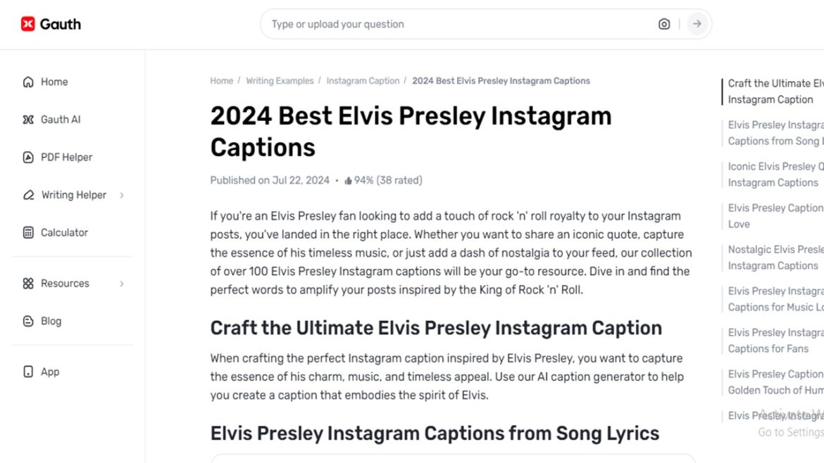Viewport: 824px width, 463px height.
Task: Click the PDF Helper icon
Action: pyautogui.click(x=28, y=157)
